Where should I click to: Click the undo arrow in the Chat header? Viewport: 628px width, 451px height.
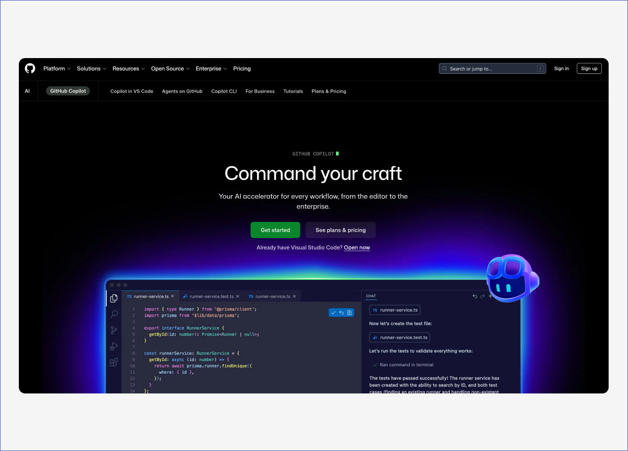[x=475, y=296]
